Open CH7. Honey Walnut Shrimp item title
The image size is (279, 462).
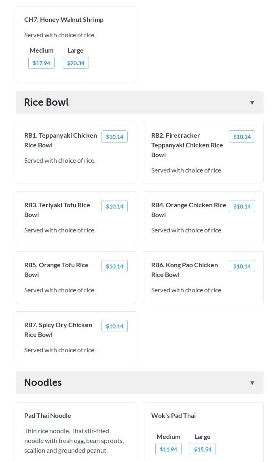pos(64,19)
